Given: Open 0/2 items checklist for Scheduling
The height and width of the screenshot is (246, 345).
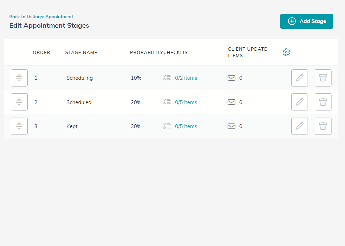Looking at the screenshot, I should (x=186, y=78).
